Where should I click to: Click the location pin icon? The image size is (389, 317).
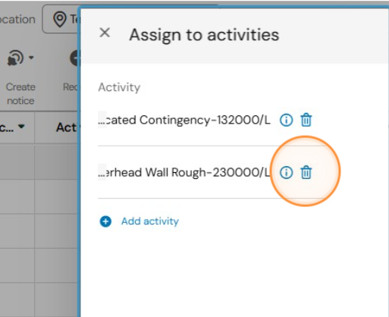coord(60,19)
